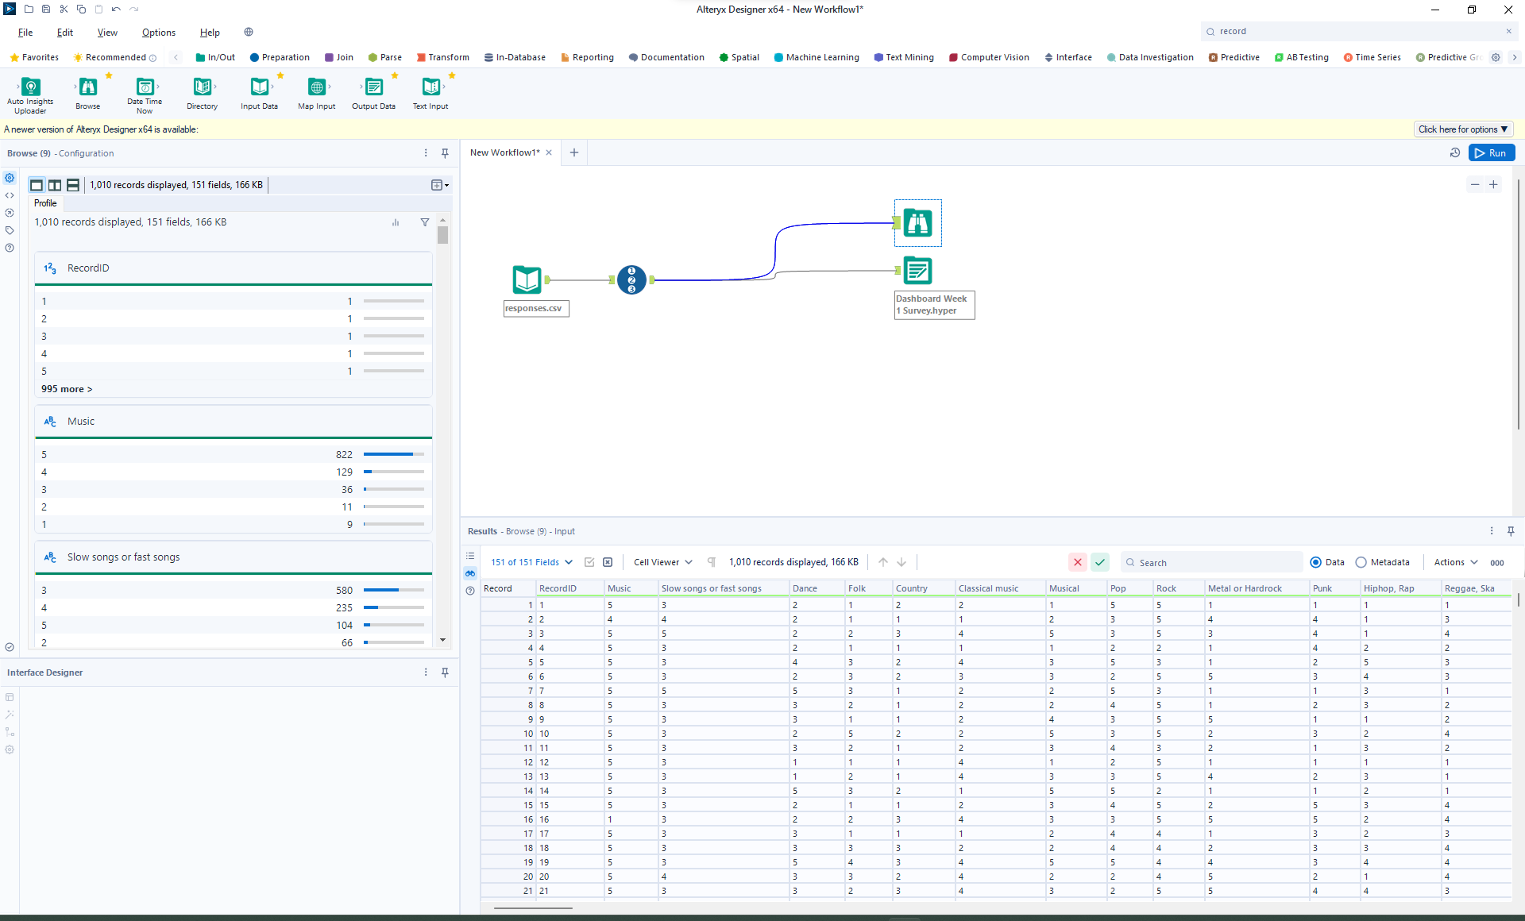This screenshot has width=1525, height=921.
Task: Select the Data radio button
Action: click(1316, 562)
